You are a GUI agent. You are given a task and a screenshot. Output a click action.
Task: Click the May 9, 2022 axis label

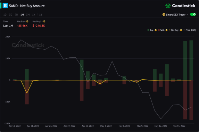point(142,126)
